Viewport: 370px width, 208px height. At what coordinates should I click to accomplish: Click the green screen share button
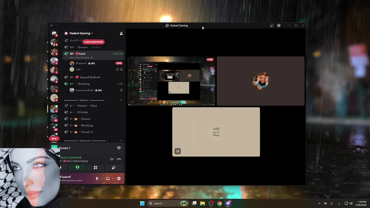pos(77,168)
